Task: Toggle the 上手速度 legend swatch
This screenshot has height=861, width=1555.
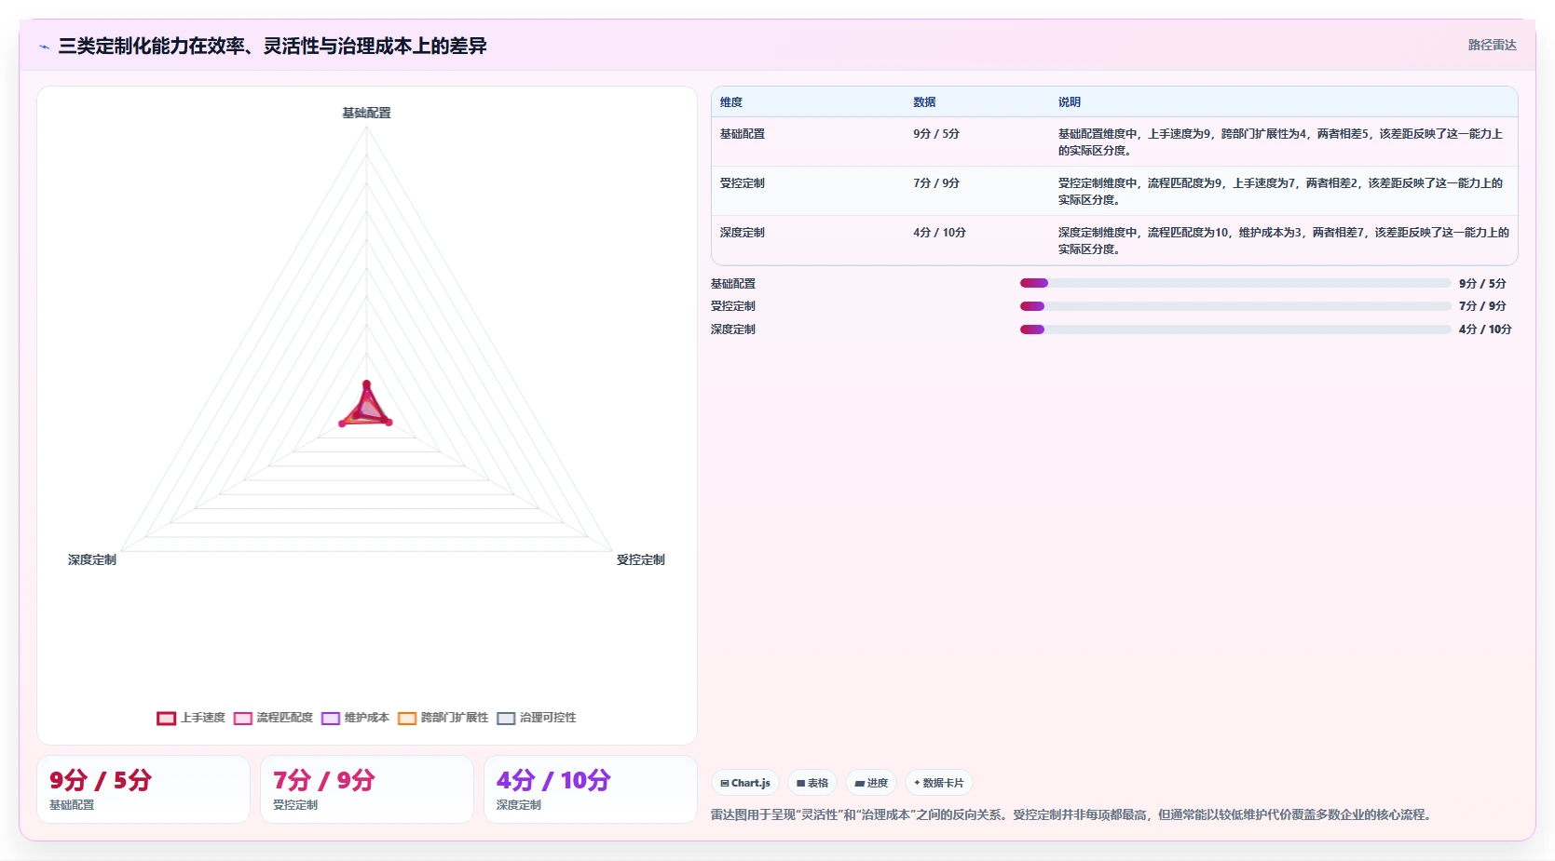Action: tap(166, 718)
